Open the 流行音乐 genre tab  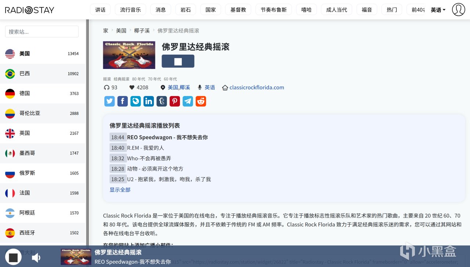130,10
